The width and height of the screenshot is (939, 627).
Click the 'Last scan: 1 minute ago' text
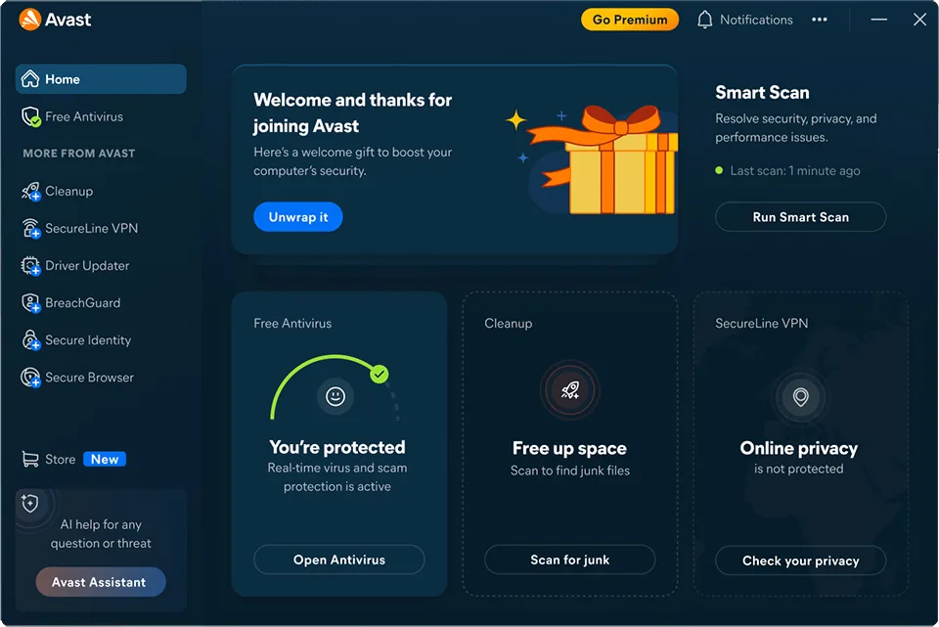tap(794, 170)
